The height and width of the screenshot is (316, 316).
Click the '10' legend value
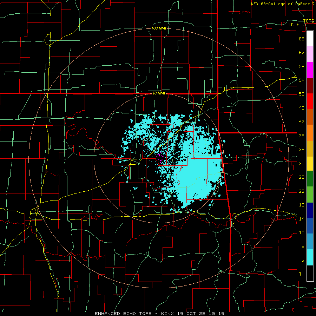302,233
